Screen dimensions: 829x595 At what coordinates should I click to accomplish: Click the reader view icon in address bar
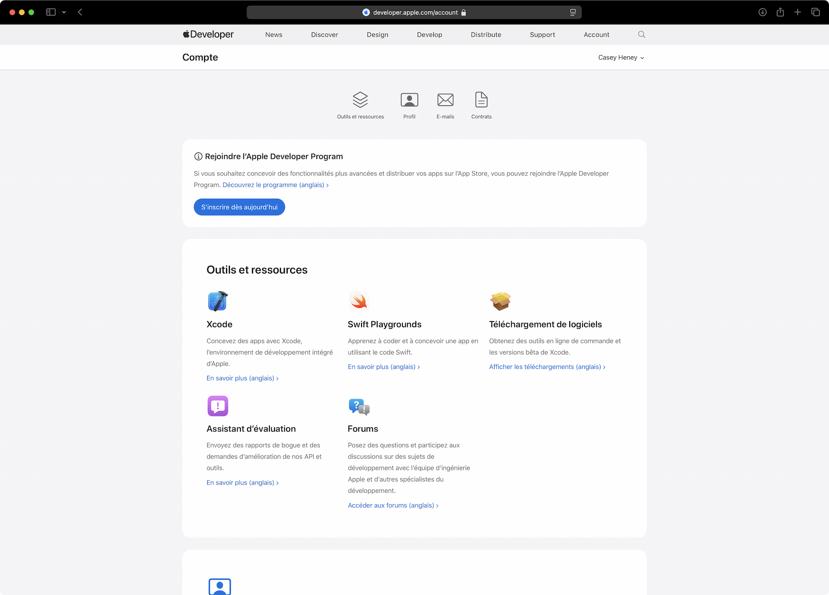click(x=573, y=12)
